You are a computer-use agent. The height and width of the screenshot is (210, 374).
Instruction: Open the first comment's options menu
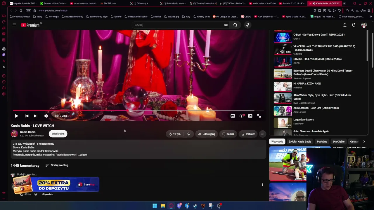click(262, 184)
